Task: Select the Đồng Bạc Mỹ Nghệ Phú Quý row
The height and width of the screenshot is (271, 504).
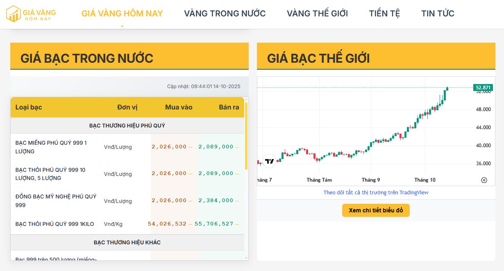Action: [x=56, y=201]
